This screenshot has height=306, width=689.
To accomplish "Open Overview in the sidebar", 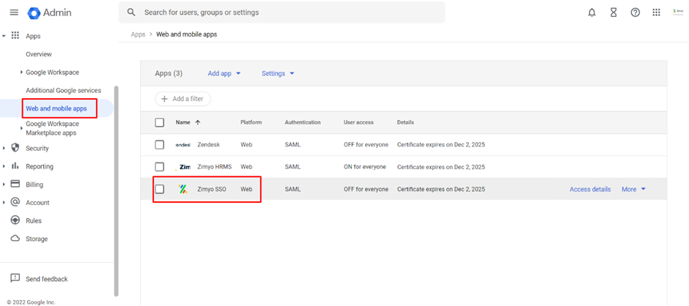I will [39, 54].
